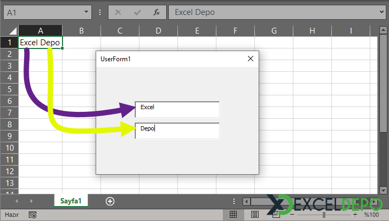Click the Enter checkmark icon

pyautogui.click(x=137, y=12)
